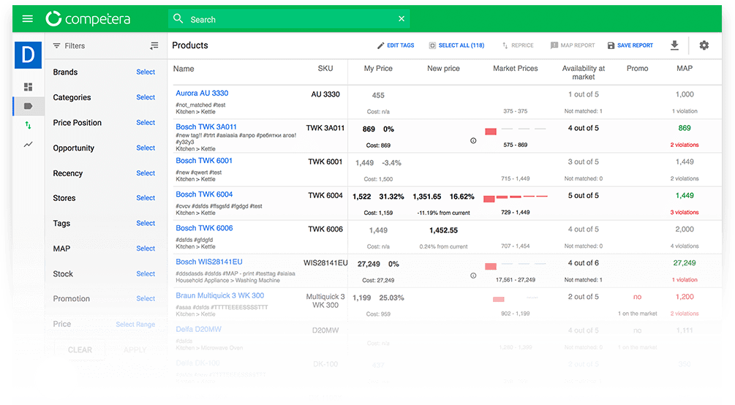Collapse filters panel with sort-lines icon
Image resolution: width=735 pixels, height=405 pixels.
coord(154,45)
